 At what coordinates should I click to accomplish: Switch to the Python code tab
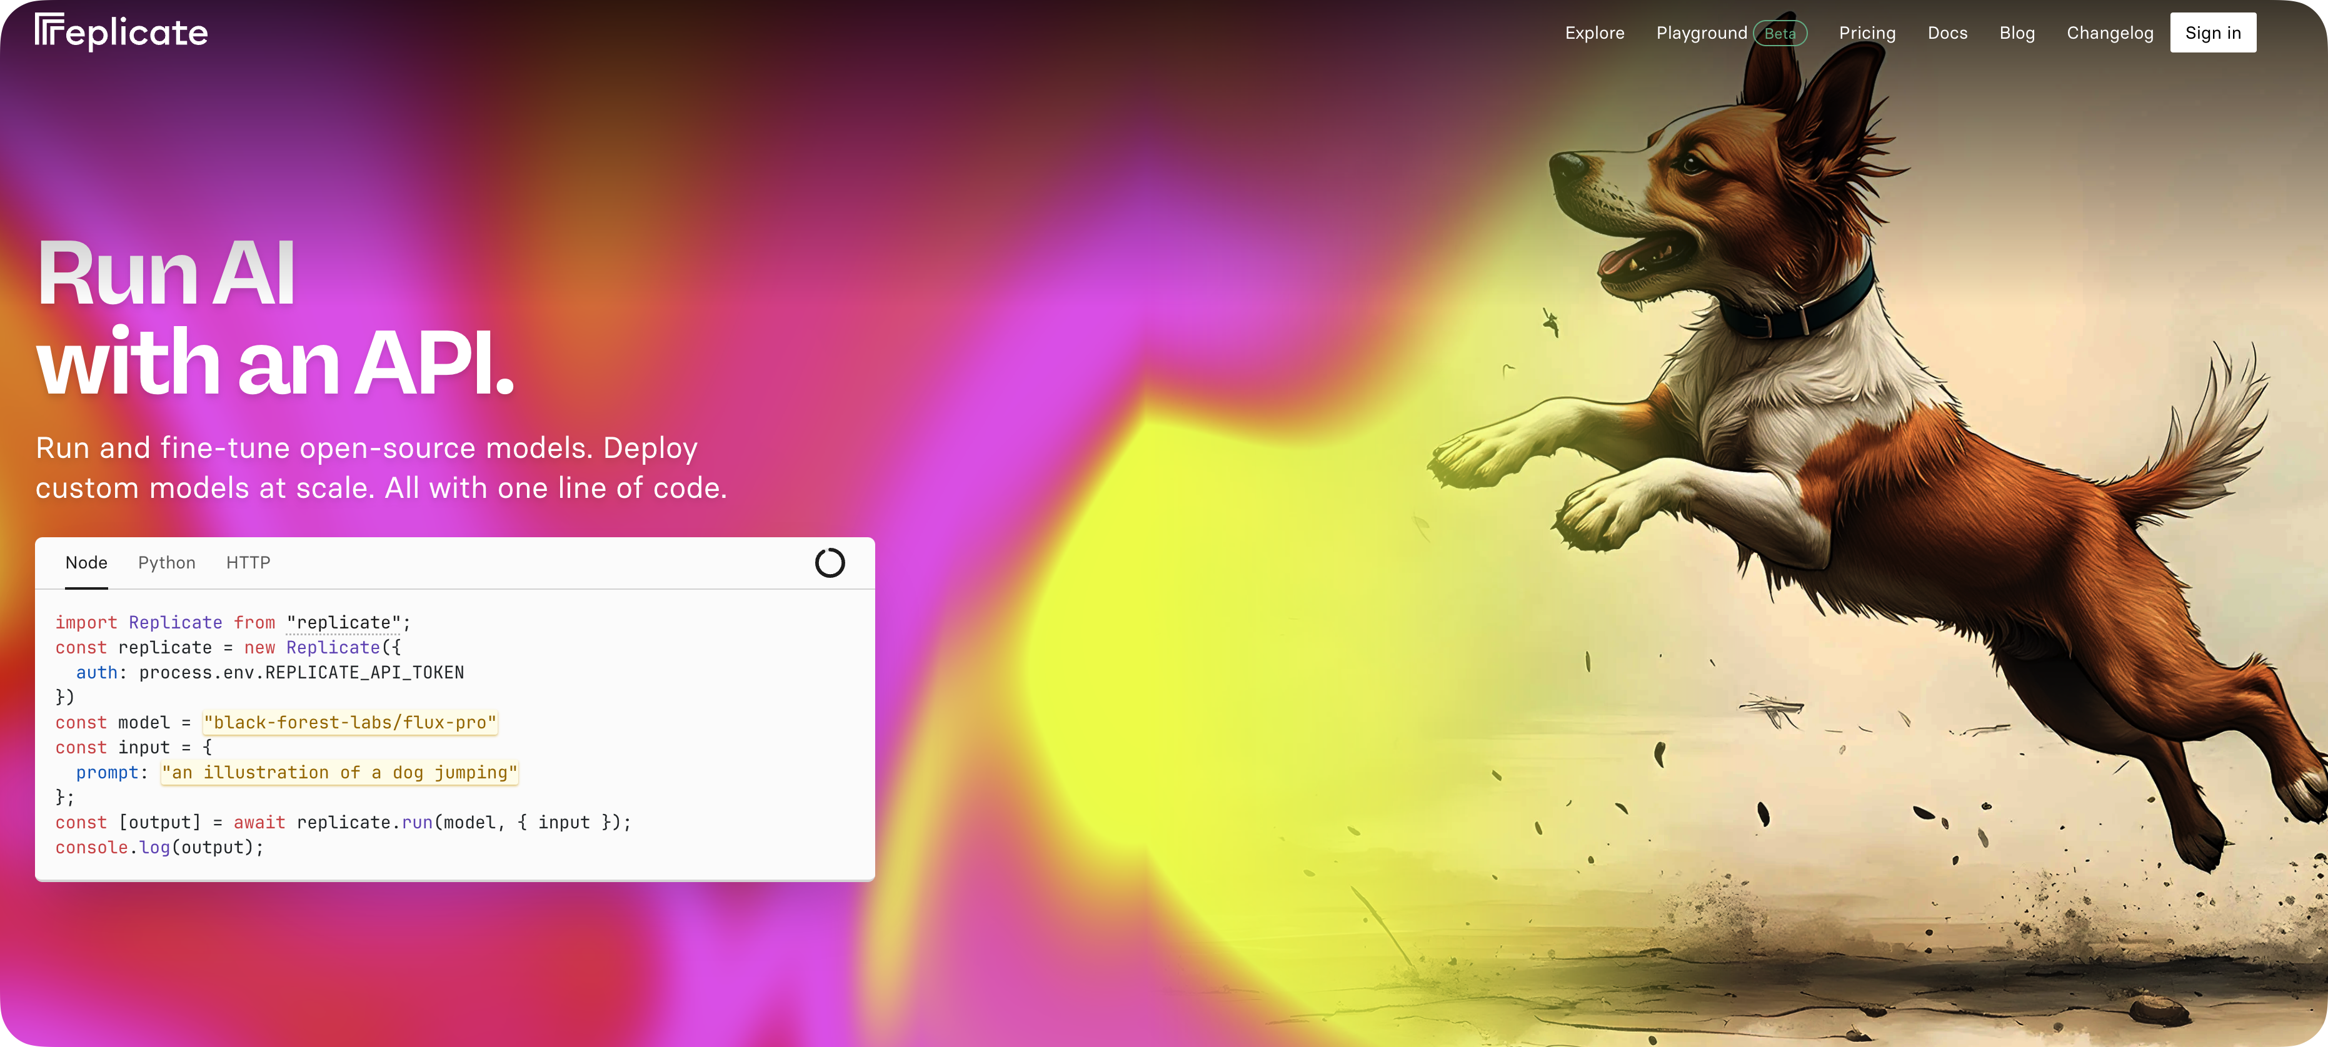click(166, 563)
